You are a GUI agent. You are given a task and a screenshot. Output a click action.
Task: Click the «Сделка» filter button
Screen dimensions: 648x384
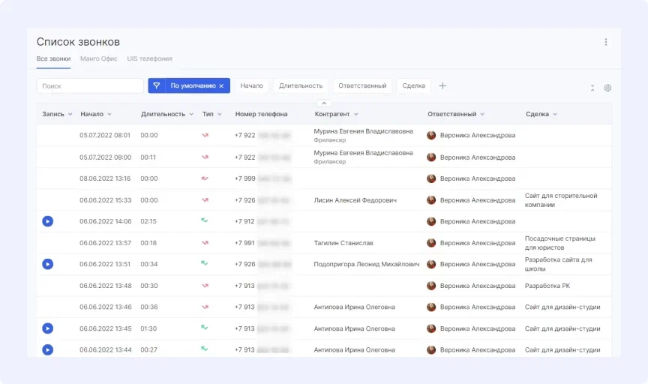click(413, 85)
